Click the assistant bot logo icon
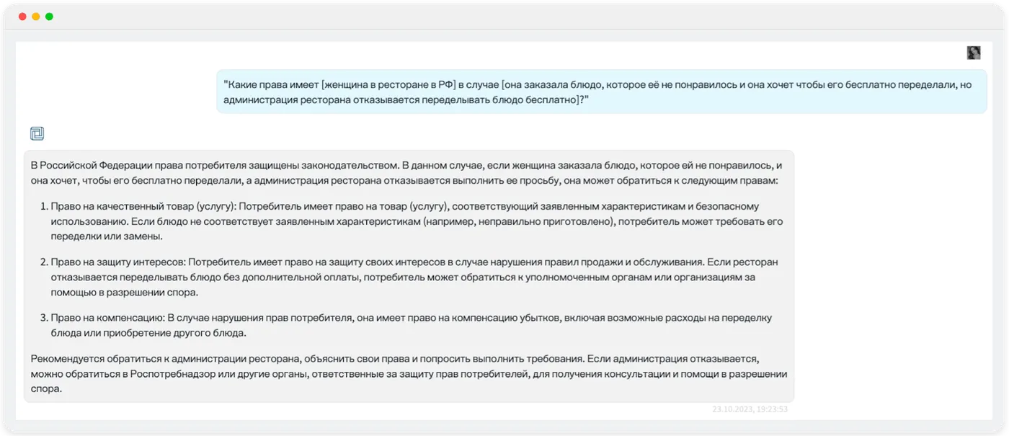The image size is (1009, 436). (37, 133)
